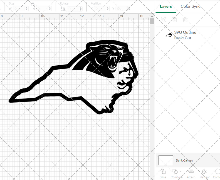
Task: Select the Layers tab
Action: 166,6
